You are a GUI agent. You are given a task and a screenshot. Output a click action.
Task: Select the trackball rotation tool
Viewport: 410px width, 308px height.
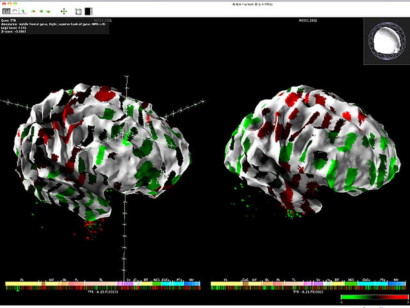click(6, 11)
